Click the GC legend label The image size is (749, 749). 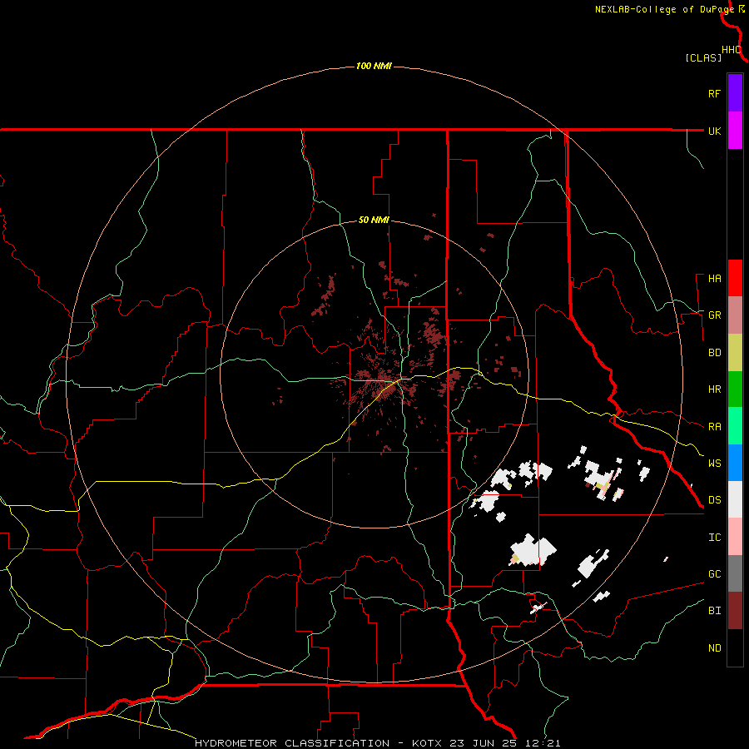pos(714,574)
